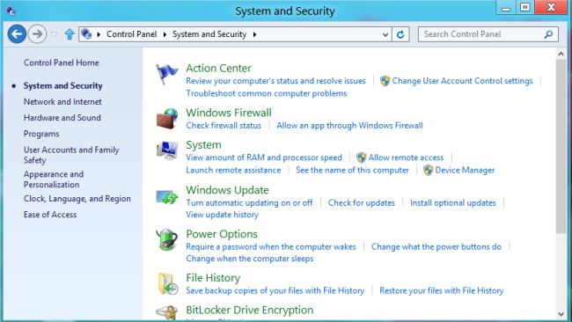Image resolution: width=572 pixels, height=322 pixels.
Task: Click the vertical scrollbar up arrow
Action: [x=561, y=54]
